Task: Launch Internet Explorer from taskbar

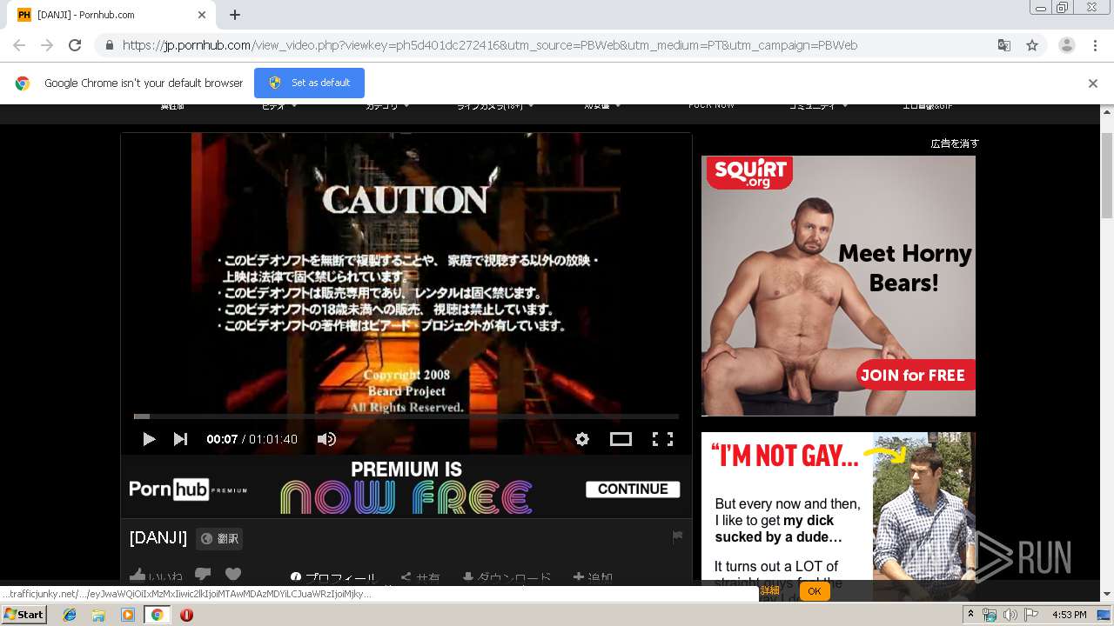Action: pyautogui.click(x=70, y=615)
